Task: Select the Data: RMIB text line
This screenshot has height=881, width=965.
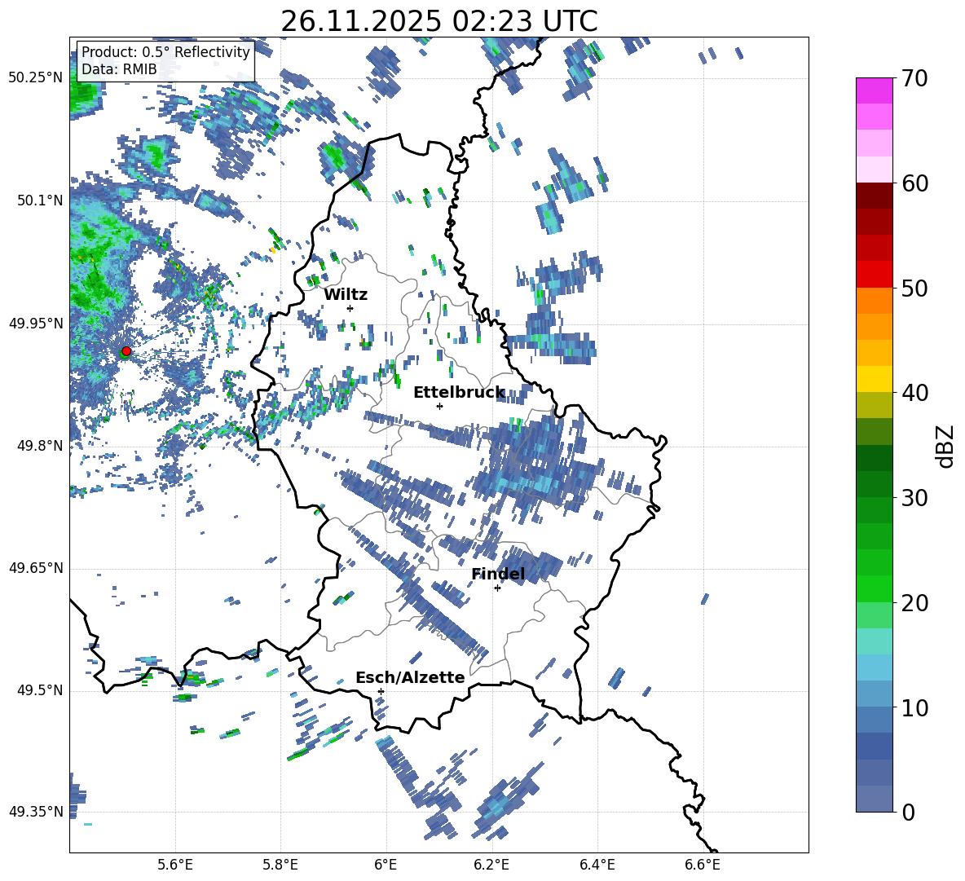Action: (119, 69)
